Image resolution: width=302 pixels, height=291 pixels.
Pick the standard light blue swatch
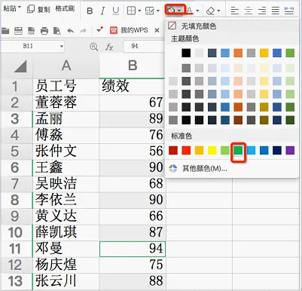point(251,150)
